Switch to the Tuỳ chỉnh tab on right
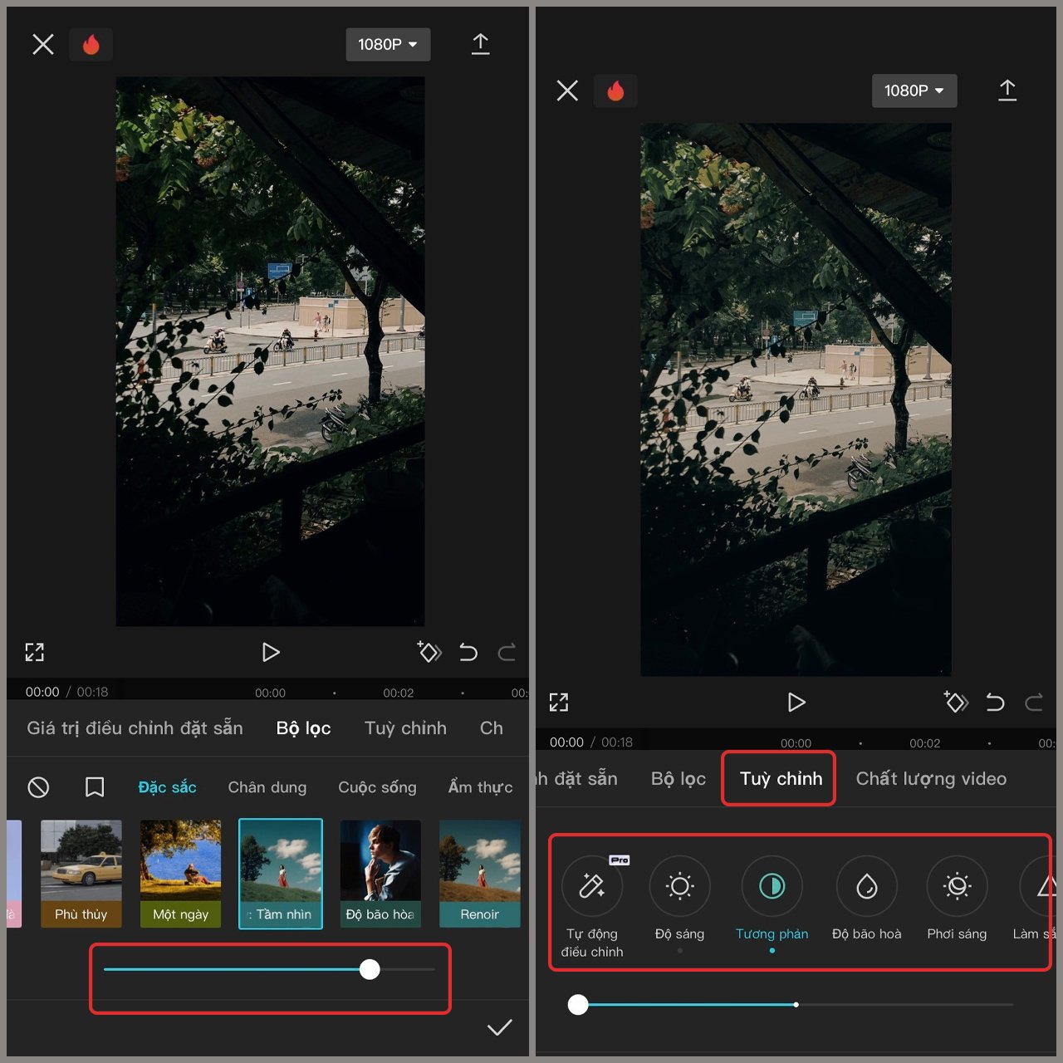The image size is (1063, 1063). tap(781, 779)
